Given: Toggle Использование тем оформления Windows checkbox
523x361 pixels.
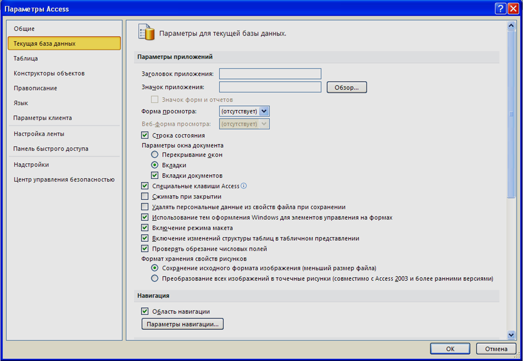Looking at the screenshot, I should click(x=145, y=218).
